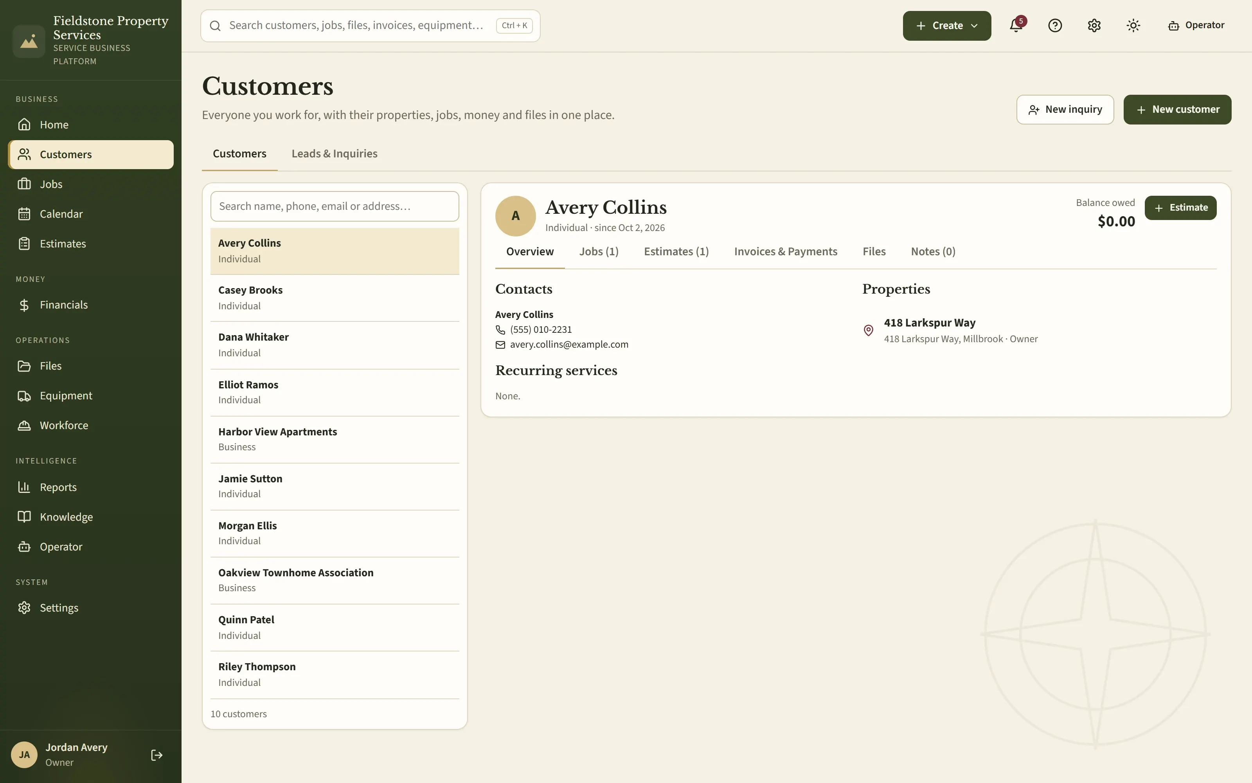
Task: Click the 418 Larkspur Way map pin
Action: point(869,330)
